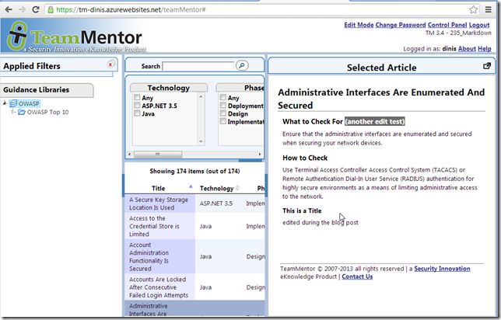The image size is (501, 320).
Task: Open 'Access to the Credential Store is Limited'
Action: tap(154, 226)
